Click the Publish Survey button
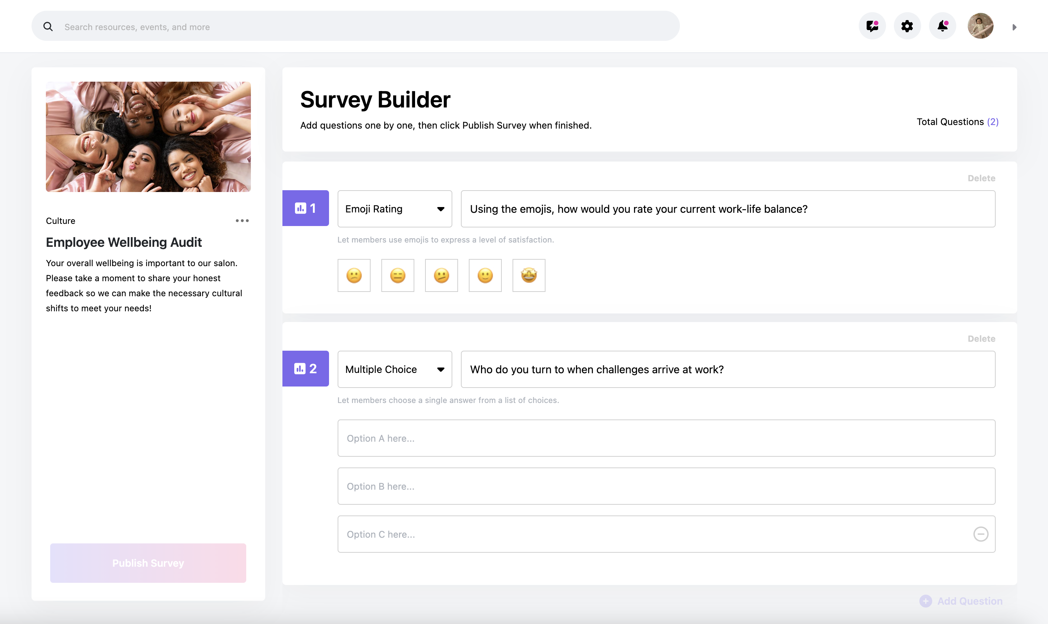The width and height of the screenshot is (1048, 624). click(148, 563)
